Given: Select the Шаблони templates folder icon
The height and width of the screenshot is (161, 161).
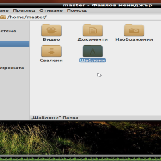Looking at the screenshot, I should [93, 51].
